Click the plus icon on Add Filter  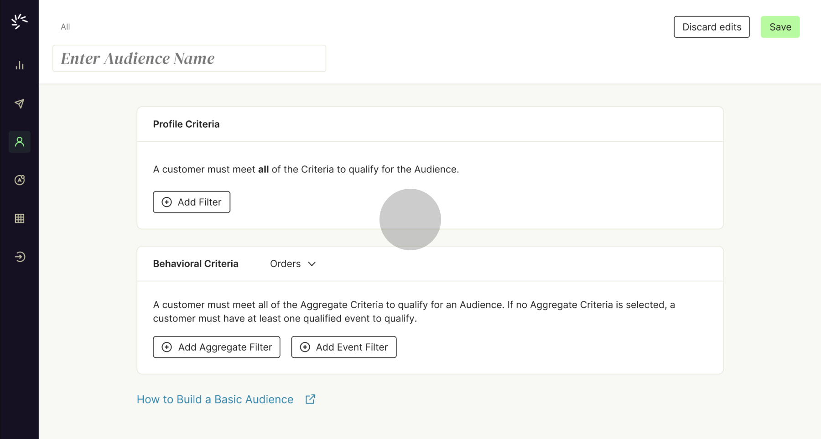[167, 202]
